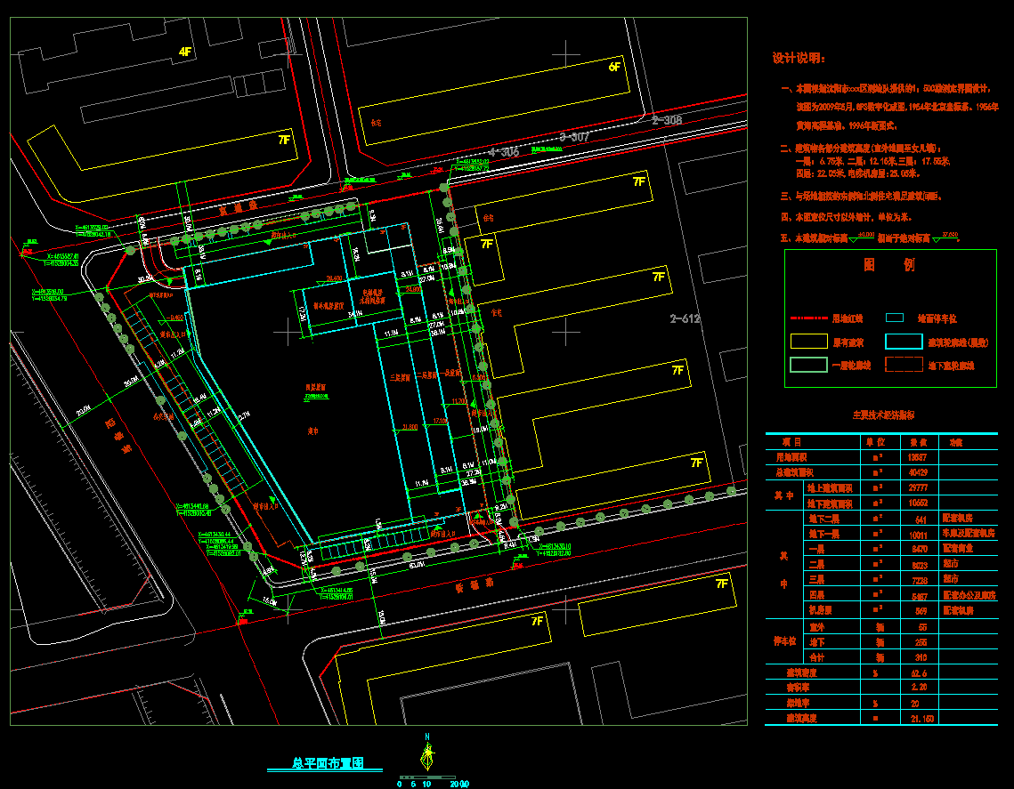Select the 总平面布置图 drawing title

point(326,763)
